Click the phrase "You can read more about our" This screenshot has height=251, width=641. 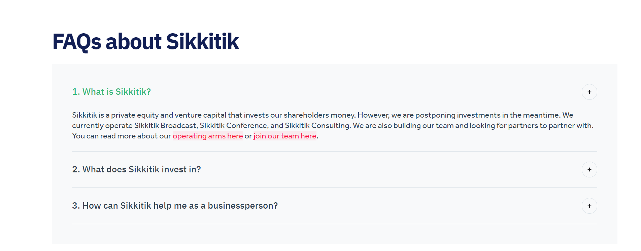click(122, 136)
